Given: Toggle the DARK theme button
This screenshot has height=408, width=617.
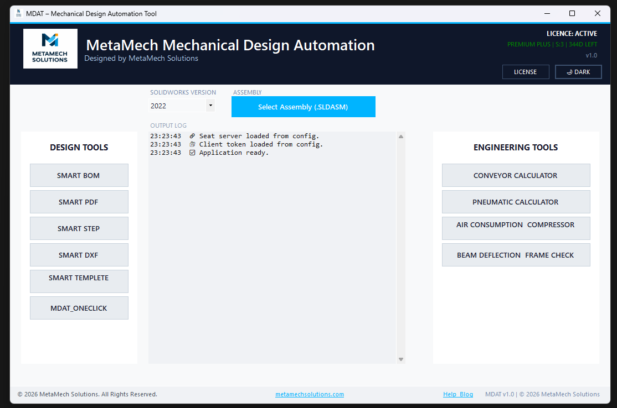Looking at the screenshot, I should click(578, 72).
